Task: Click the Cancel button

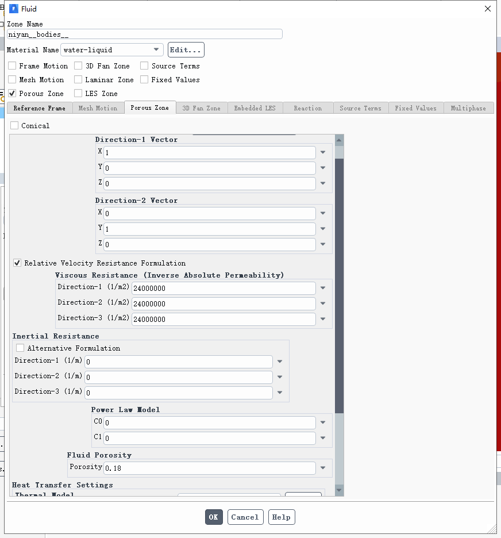Action: pos(245,517)
